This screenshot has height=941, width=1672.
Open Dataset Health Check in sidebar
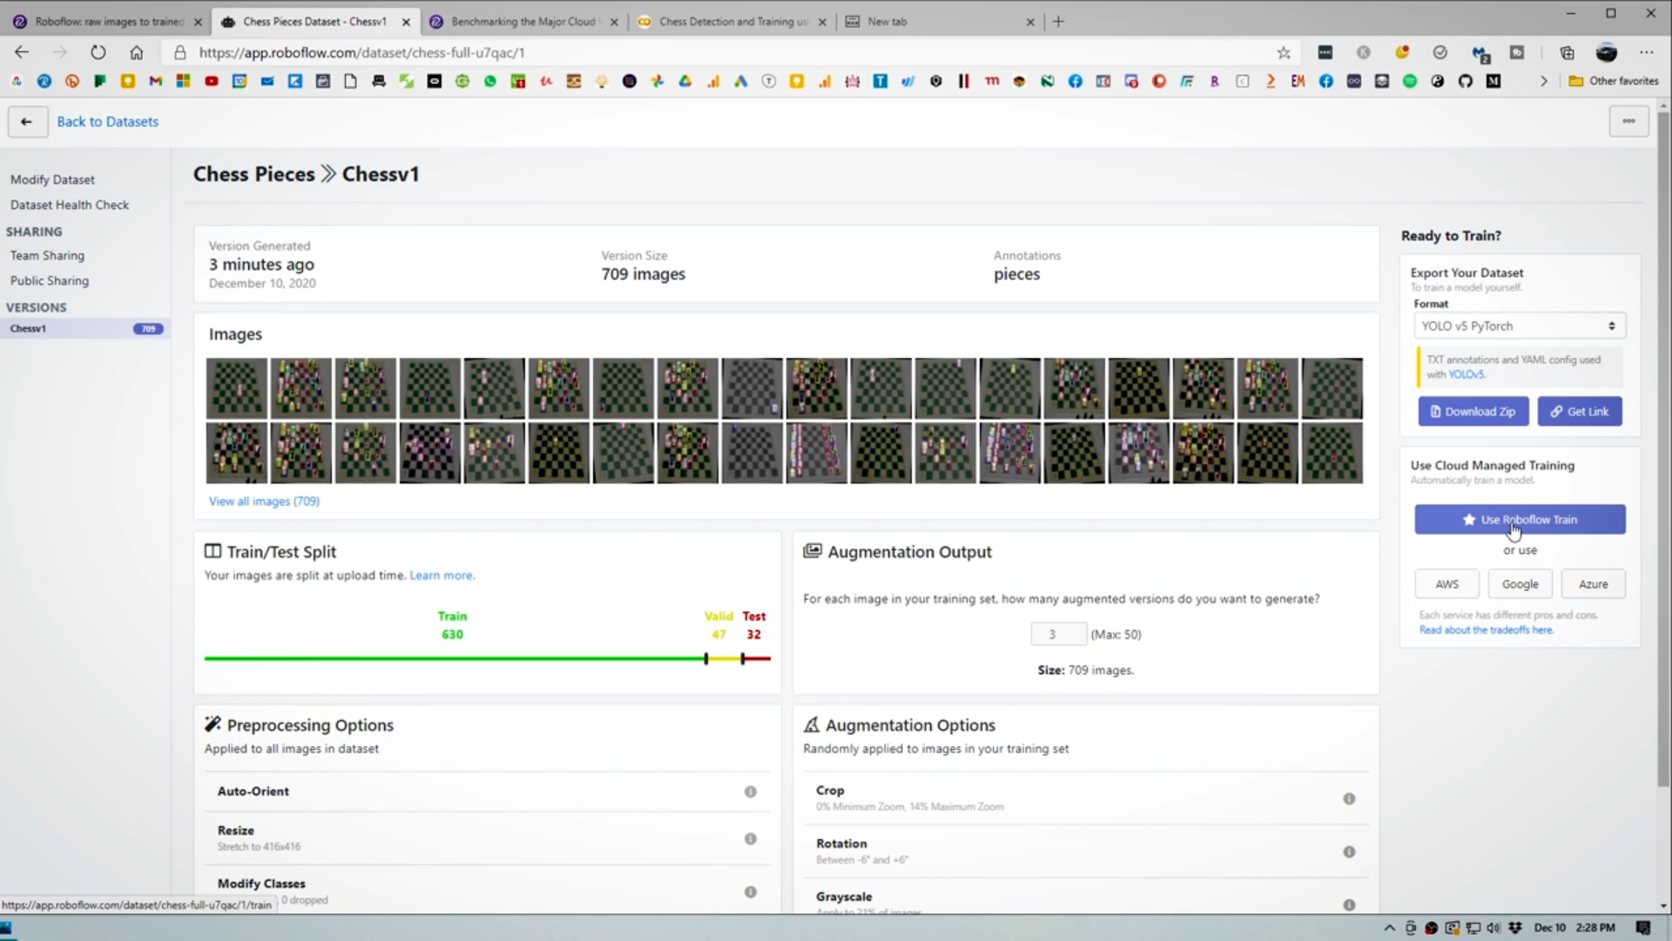(70, 205)
